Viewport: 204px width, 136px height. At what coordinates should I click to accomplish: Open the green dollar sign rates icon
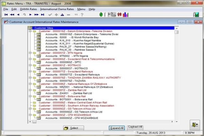click(101, 14)
